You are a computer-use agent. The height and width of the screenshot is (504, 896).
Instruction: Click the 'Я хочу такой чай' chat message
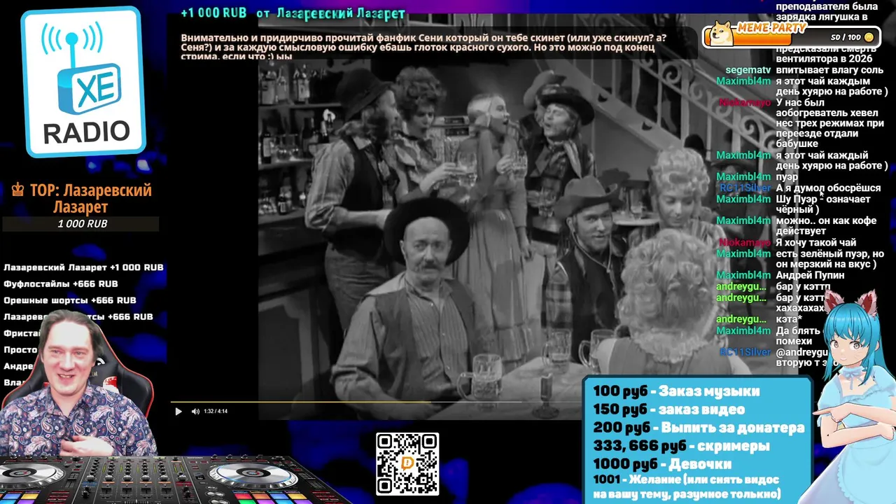815,242
